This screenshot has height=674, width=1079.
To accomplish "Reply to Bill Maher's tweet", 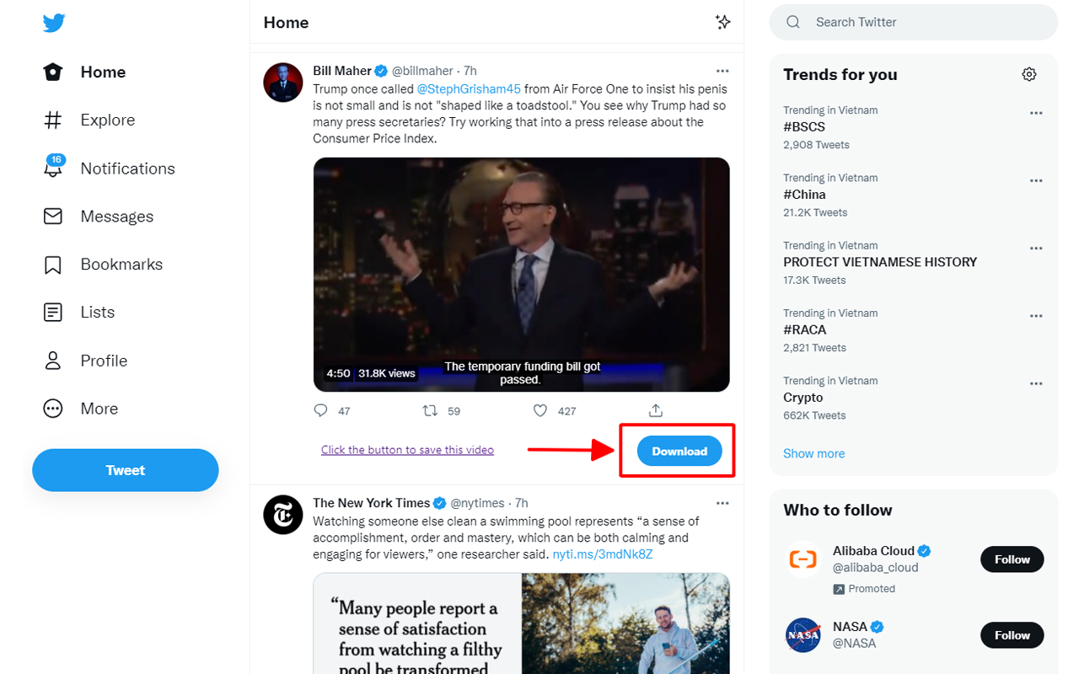I will click(320, 410).
